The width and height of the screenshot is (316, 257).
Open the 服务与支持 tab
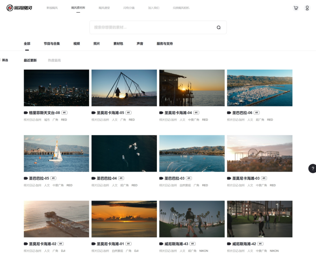click(x=165, y=43)
